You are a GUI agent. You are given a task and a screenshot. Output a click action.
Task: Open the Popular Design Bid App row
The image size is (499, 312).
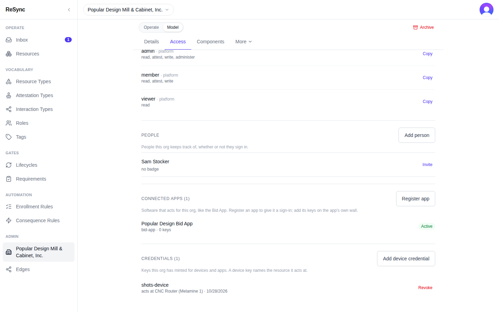288,226
